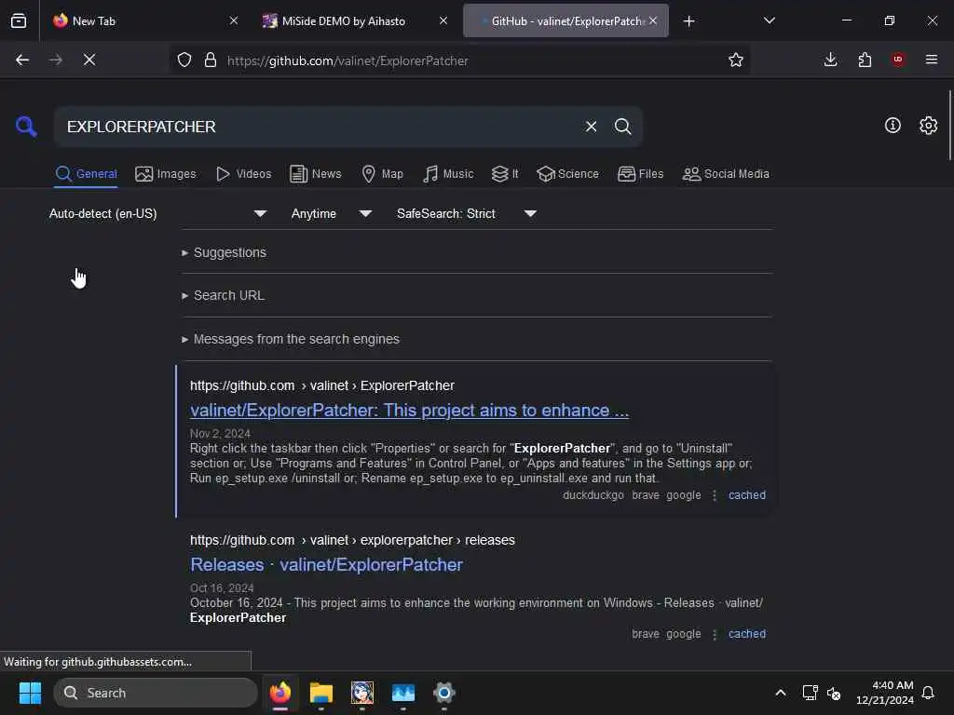Screen dimensions: 954x715
Task: Click the github.com explorerpatcher releases URL
Action: click(352, 540)
